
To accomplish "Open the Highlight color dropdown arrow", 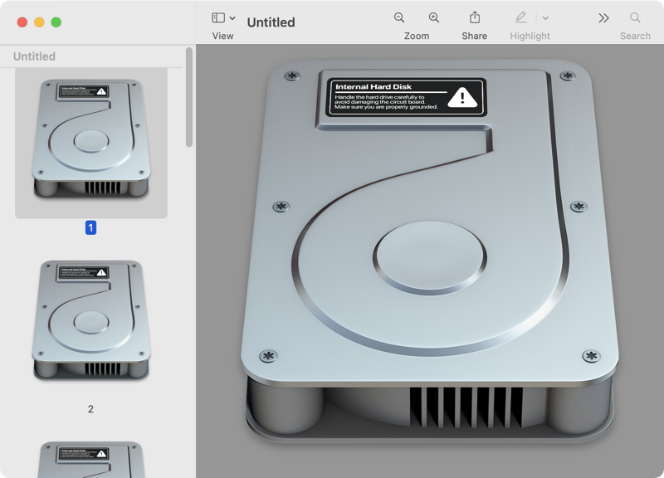I will tap(545, 18).
